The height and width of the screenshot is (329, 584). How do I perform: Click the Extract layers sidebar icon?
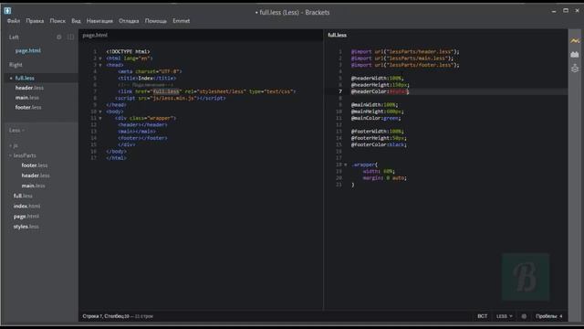[x=575, y=69]
